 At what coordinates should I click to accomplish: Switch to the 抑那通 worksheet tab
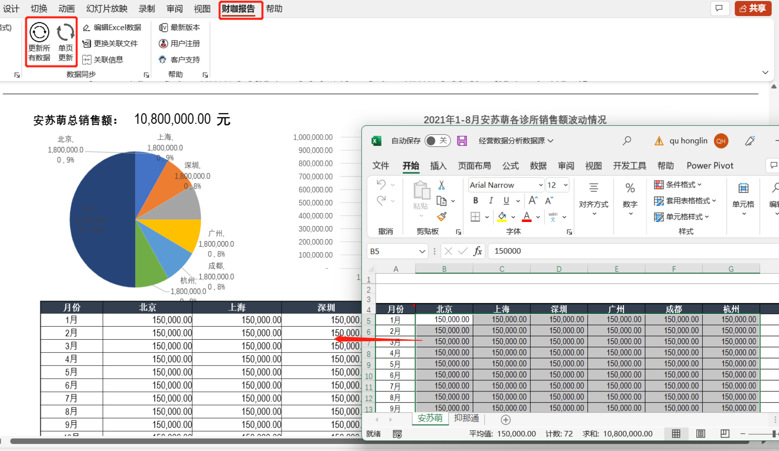click(x=466, y=418)
